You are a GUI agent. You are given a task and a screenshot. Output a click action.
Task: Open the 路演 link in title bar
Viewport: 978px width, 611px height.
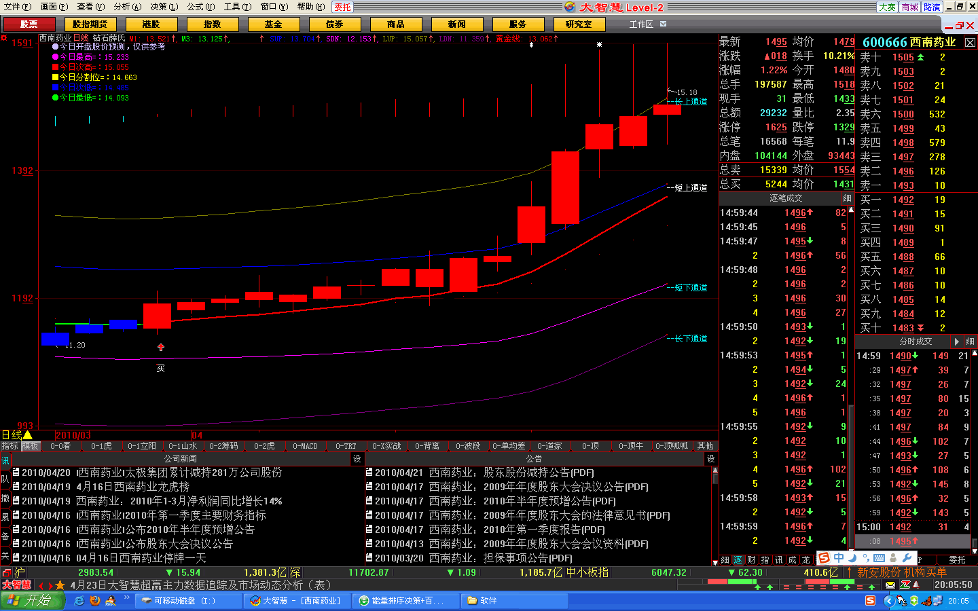pos(932,7)
